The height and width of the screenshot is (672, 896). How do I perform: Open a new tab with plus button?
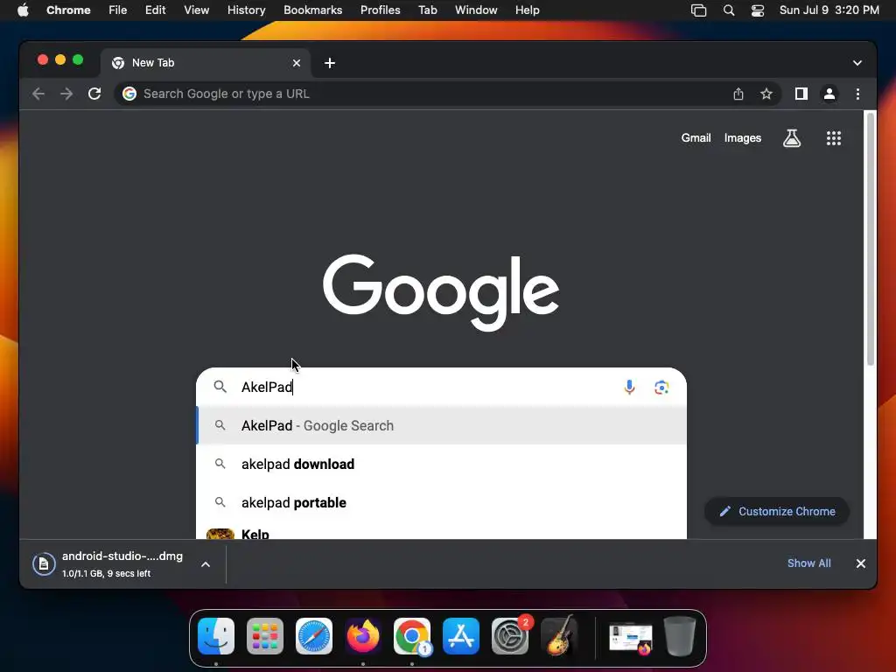pos(330,63)
